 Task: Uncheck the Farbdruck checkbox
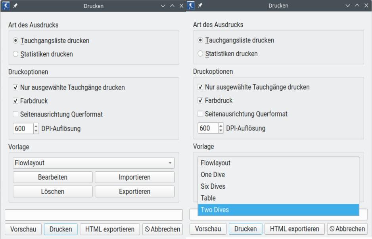[15, 101]
